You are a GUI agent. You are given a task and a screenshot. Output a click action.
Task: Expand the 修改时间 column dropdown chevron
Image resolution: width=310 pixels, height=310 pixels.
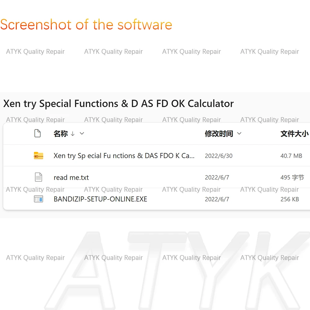pos(239,133)
